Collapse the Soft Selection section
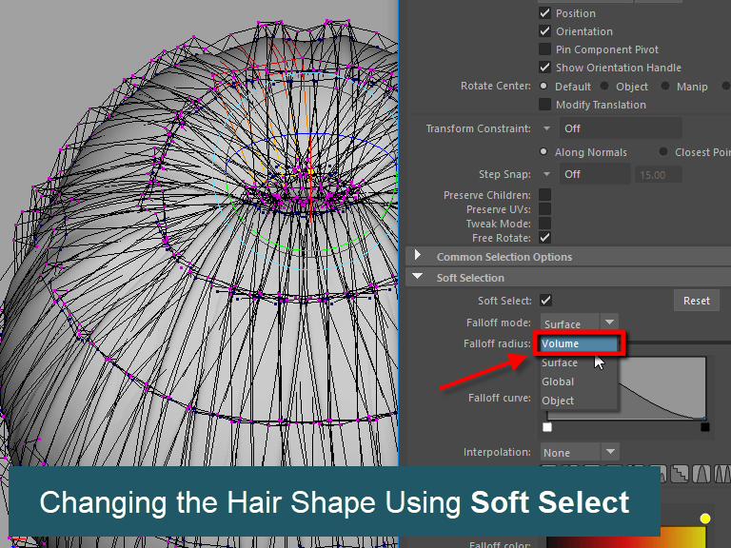Screen dimensions: 731x548 pyautogui.click(x=418, y=278)
